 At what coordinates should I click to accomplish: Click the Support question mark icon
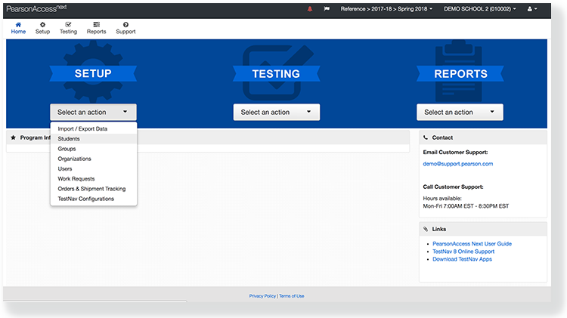tap(125, 25)
